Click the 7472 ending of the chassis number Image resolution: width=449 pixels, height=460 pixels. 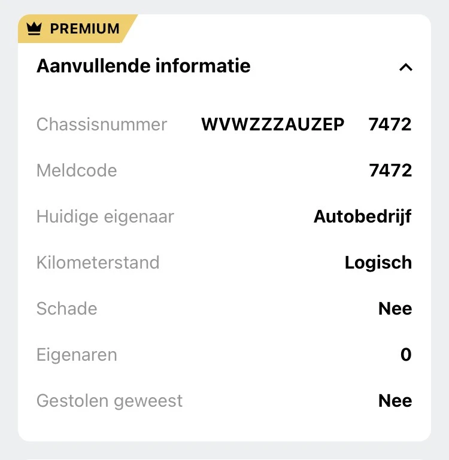[390, 124]
